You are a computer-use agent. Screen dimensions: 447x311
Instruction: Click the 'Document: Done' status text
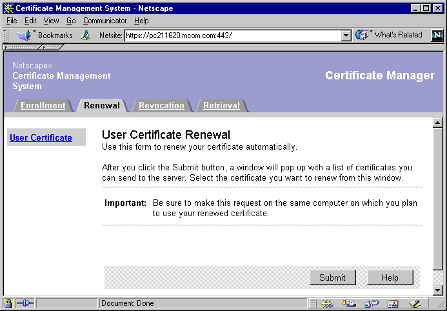pos(128,303)
